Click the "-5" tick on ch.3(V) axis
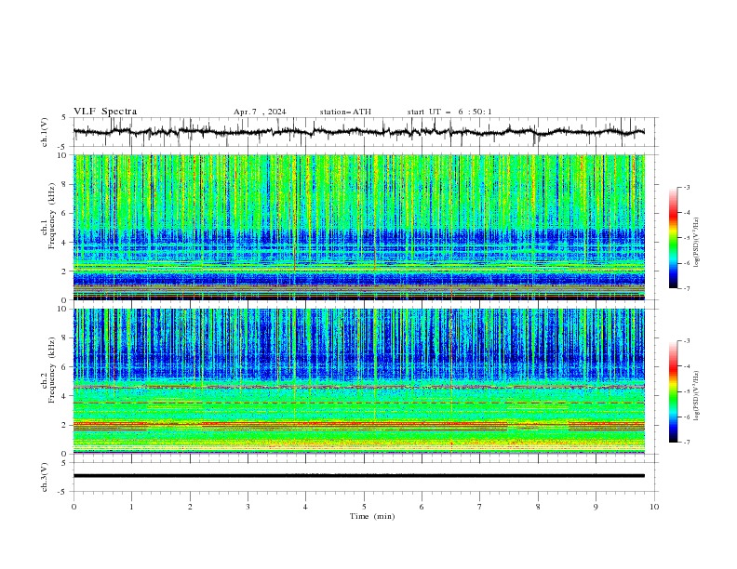737x569 pixels. point(63,492)
